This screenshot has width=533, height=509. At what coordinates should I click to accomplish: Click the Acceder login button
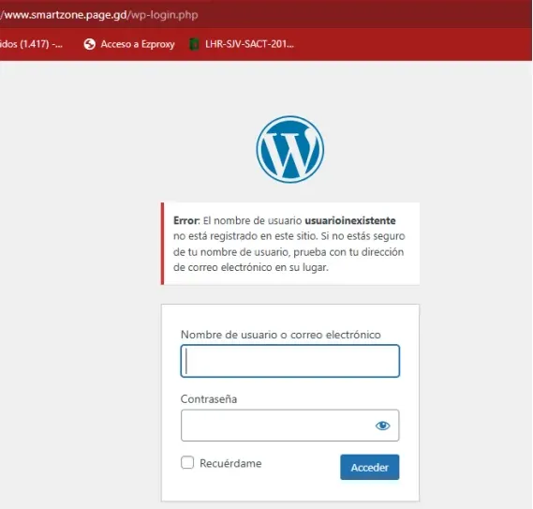[369, 467]
